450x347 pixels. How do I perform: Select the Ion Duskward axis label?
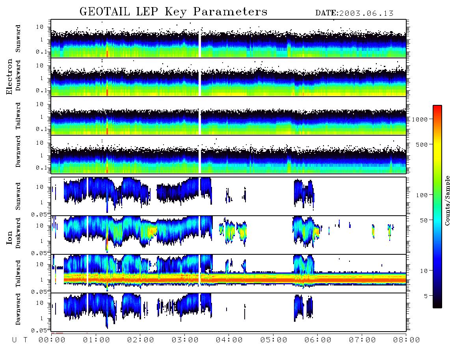[x=18, y=233]
